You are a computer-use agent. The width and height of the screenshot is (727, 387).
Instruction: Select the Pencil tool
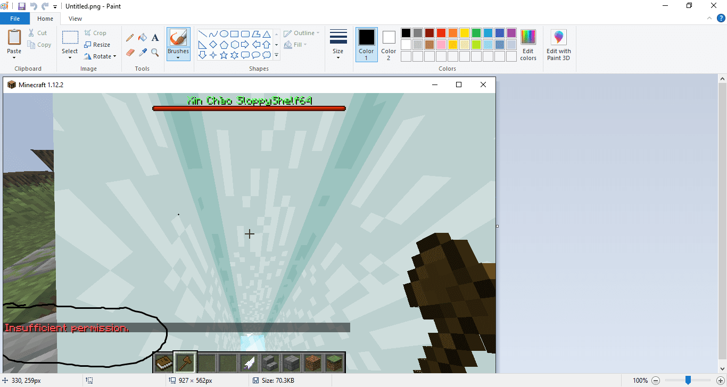pyautogui.click(x=130, y=38)
